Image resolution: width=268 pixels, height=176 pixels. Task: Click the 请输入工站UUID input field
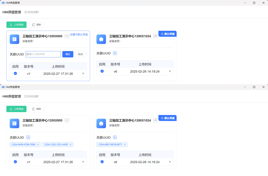pos(43,54)
